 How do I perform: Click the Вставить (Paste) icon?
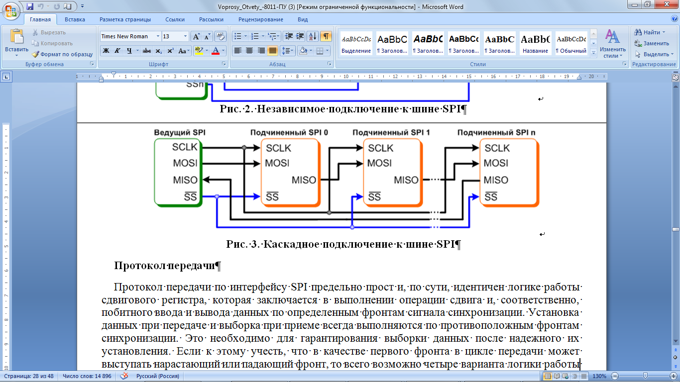coord(16,37)
